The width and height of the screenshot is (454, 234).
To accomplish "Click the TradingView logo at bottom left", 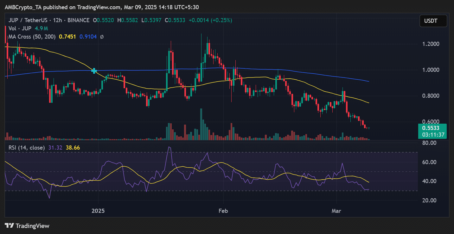I will pyautogui.click(x=27, y=226).
